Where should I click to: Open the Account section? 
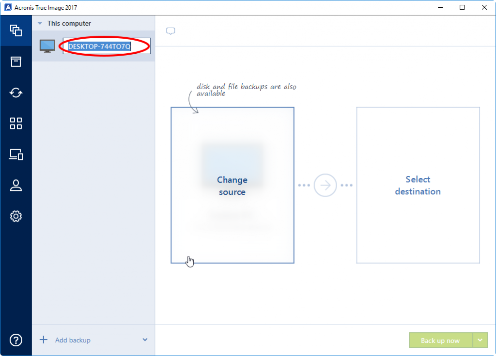coord(16,186)
